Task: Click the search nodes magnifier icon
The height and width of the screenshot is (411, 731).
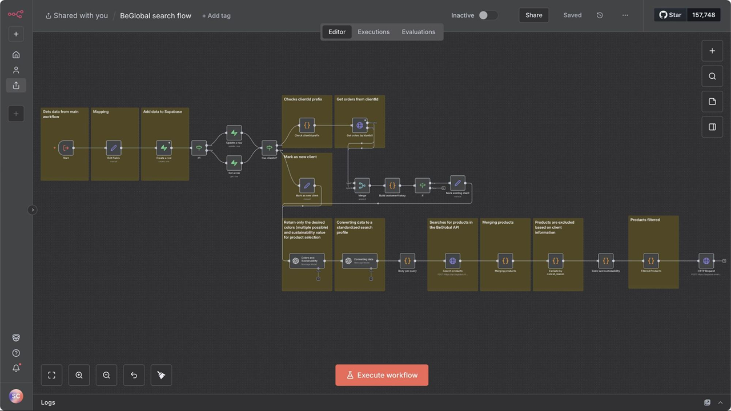Action: click(712, 76)
